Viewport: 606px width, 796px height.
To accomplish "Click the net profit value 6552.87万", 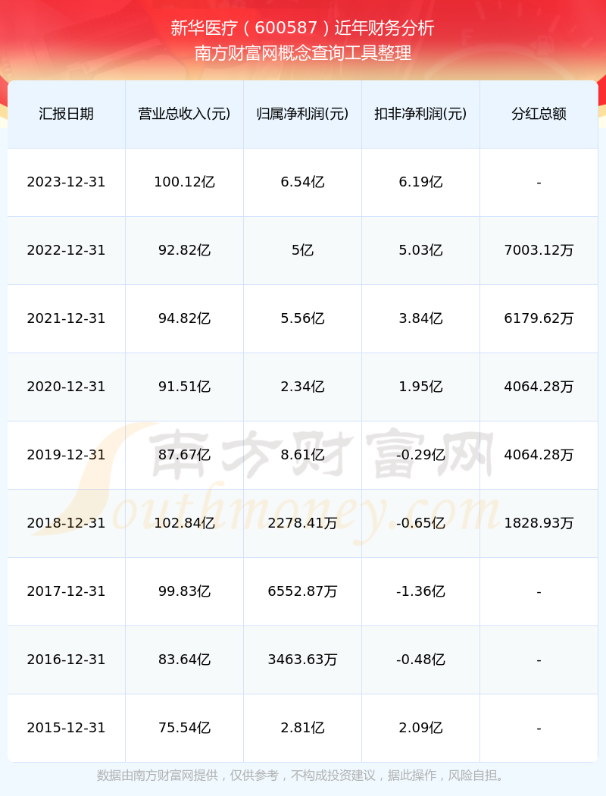I will (303, 591).
